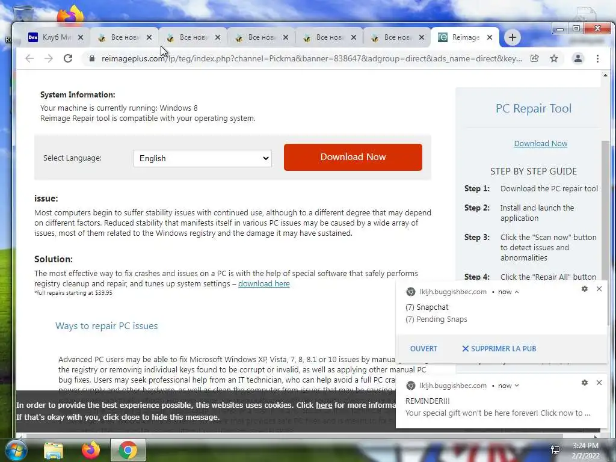Open the share page icon in address bar

(534, 58)
